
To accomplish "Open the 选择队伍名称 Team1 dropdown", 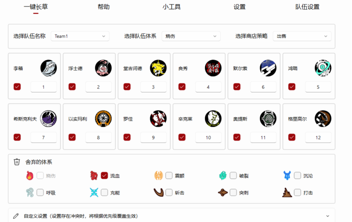I will tap(80, 36).
